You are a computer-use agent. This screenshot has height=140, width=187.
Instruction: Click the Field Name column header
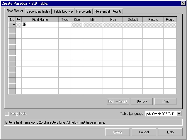pyautogui.click(x=40, y=19)
